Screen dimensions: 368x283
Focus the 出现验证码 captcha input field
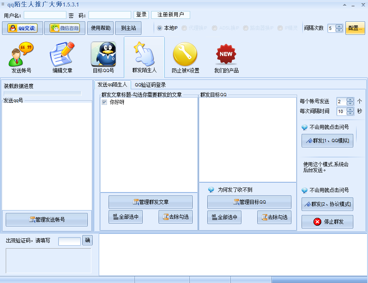(x=70, y=241)
